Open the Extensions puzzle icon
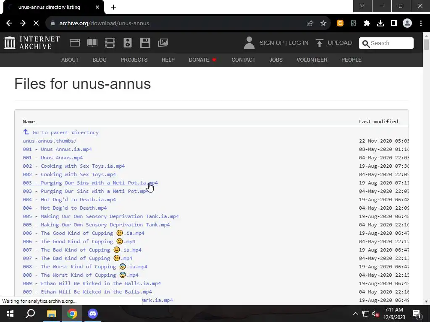 [367, 23]
